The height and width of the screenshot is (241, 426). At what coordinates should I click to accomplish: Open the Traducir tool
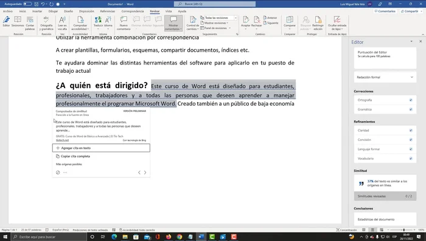pyautogui.click(x=98, y=23)
